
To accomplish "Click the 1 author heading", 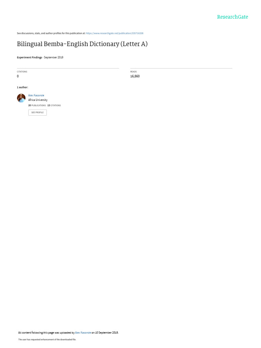I will click(22, 87).
